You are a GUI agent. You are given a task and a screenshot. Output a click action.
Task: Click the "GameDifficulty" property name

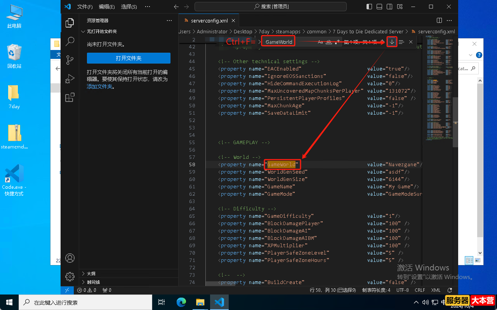tap(289, 216)
